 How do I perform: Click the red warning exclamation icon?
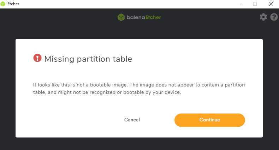(x=37, y=58)
